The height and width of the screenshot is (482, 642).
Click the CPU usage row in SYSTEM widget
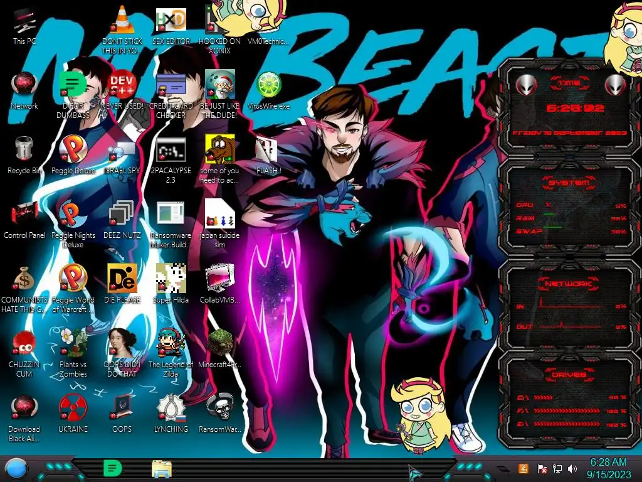pyautogui.click(x=571, y=205)
